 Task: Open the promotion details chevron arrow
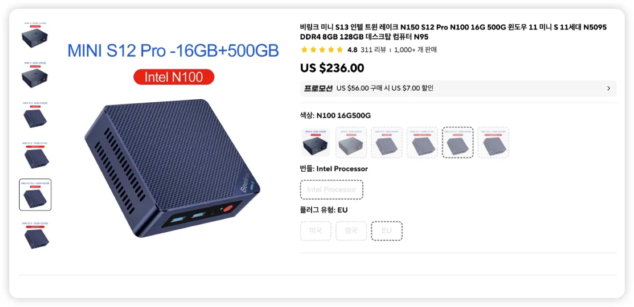[x=608, y=88]
